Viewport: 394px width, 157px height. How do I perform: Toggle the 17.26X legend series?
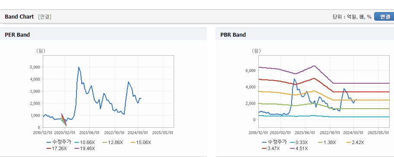tap(56, 148)
